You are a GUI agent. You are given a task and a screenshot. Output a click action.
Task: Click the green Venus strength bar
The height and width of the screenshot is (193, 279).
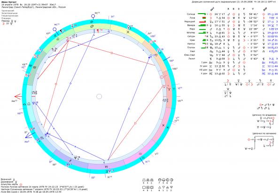coord(202,25)
